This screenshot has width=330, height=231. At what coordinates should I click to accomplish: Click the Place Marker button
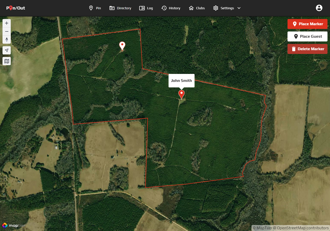(x=307, y=24)
